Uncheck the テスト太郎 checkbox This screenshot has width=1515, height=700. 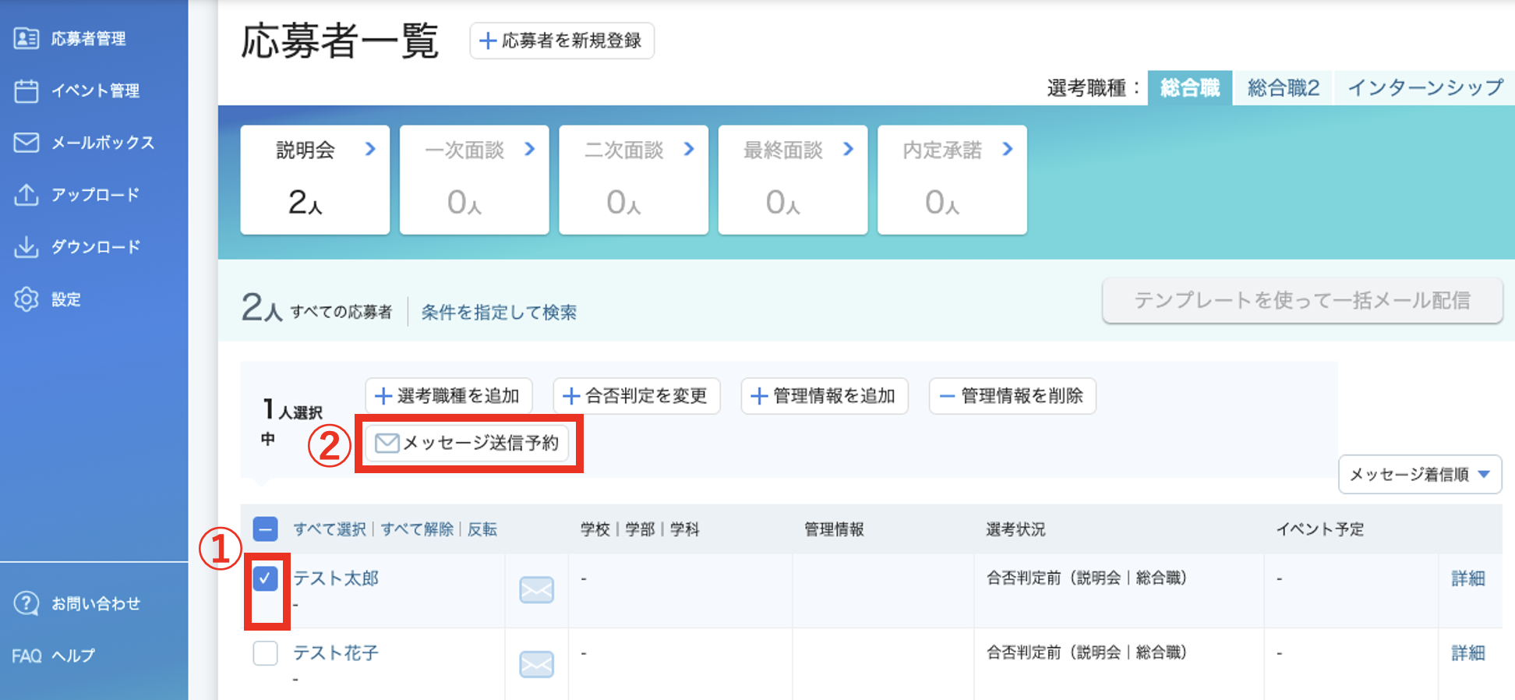[x=266, y=578]
